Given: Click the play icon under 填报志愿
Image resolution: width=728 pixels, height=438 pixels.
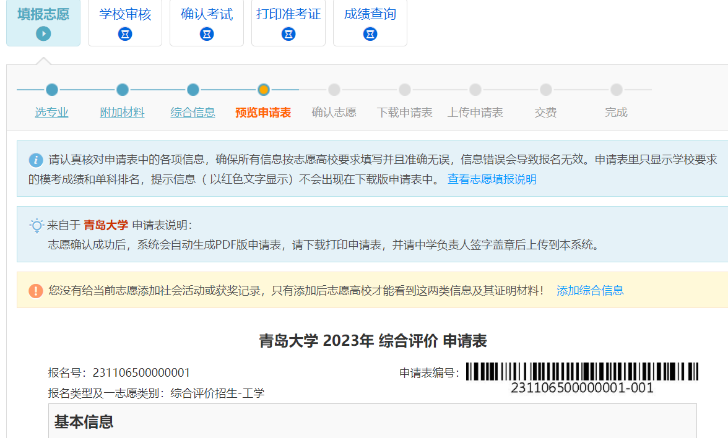Looking at the screenshot, I should click(x=43, y=34).
